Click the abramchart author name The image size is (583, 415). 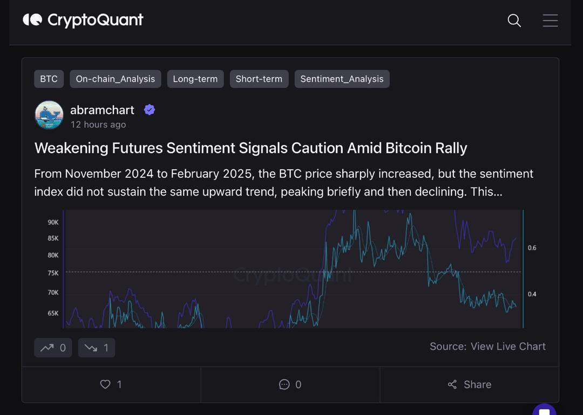102,110
